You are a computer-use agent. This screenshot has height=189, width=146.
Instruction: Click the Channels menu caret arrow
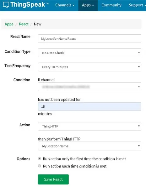(73, 5)
